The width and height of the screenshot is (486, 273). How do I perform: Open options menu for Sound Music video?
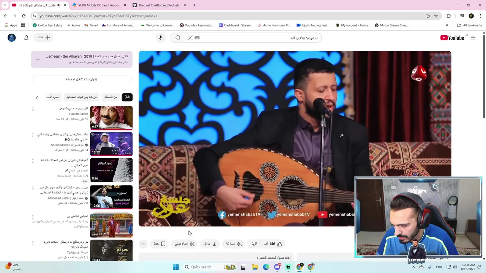coord(33,135)
